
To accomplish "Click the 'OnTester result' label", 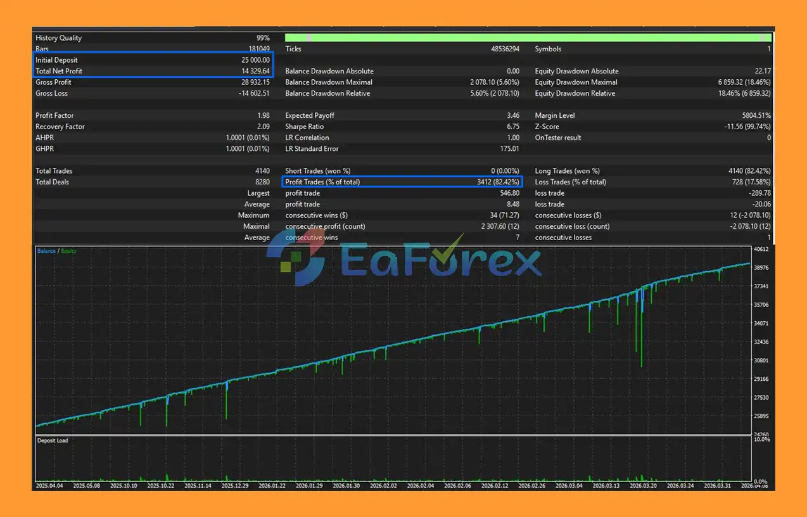I will 558,137.
